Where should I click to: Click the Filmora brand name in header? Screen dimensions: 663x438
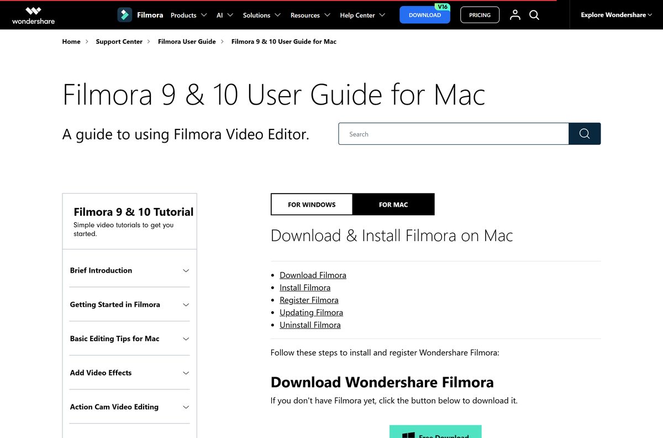[150, 15]
